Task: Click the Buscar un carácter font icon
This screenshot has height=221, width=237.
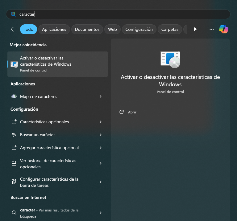Action: pos(14,135)
